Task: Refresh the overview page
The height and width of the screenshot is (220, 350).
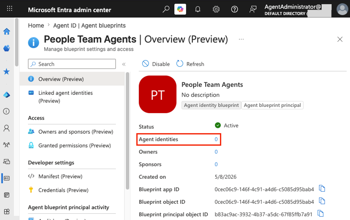Action: (x=190, y=64)
